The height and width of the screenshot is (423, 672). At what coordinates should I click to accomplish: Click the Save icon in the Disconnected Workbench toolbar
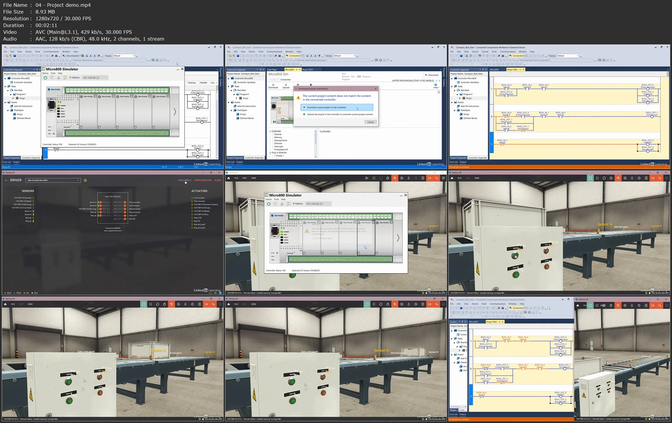15,56
